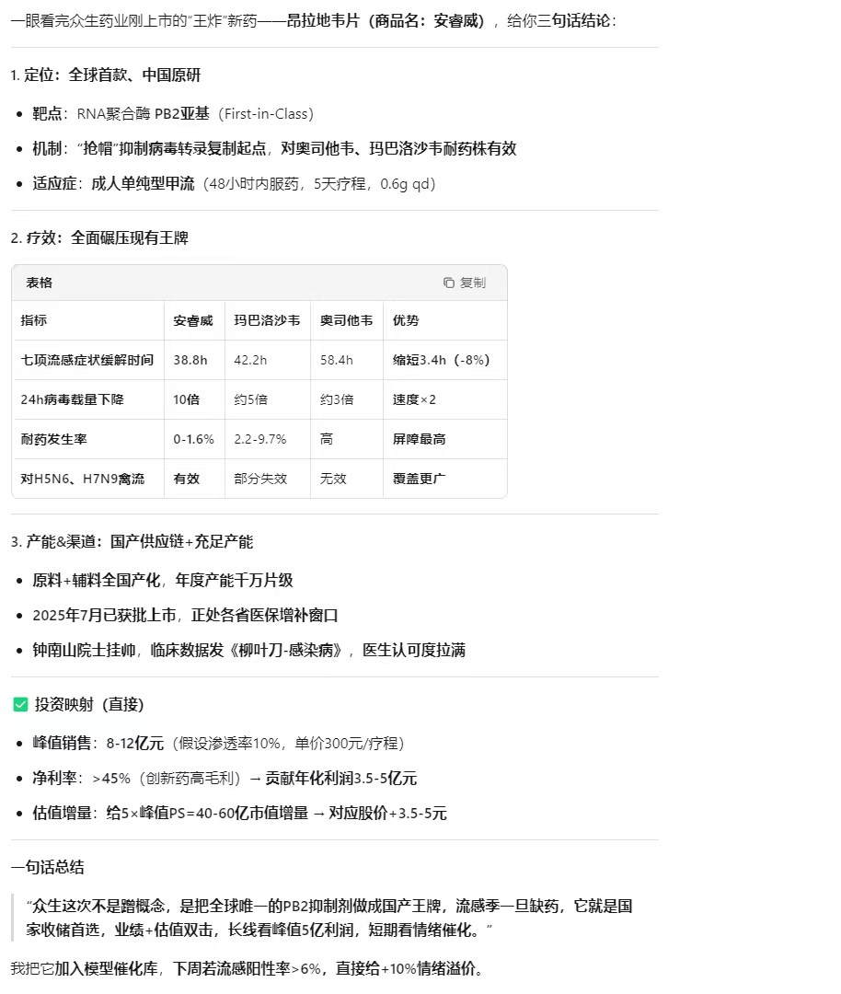841x994 pixels.
Task: Click the 机制 bullet about 抢帽
Action: tap(274, 148)
